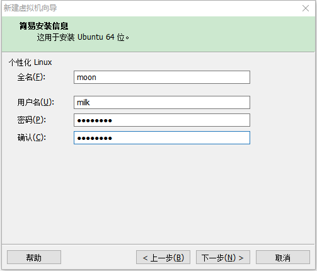Viewport: 317px width, 271px height.
Task: Close the 新建虚拟机向导 dialog window
Action: [306, 8]
